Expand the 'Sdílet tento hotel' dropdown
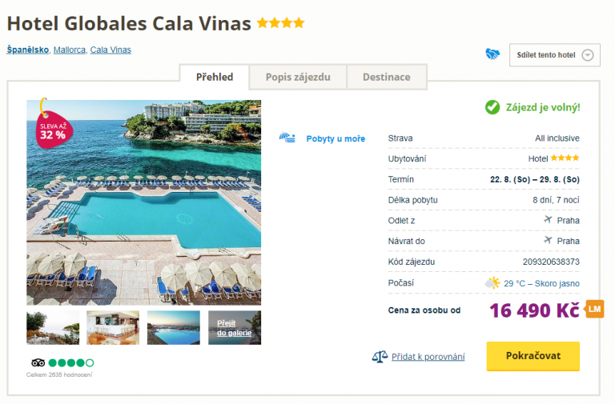The image size is (615, 404). click(587, 55)
